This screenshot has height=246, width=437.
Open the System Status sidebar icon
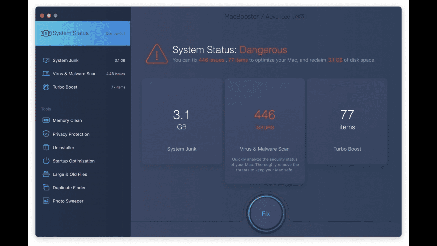[x=46, y=33]
